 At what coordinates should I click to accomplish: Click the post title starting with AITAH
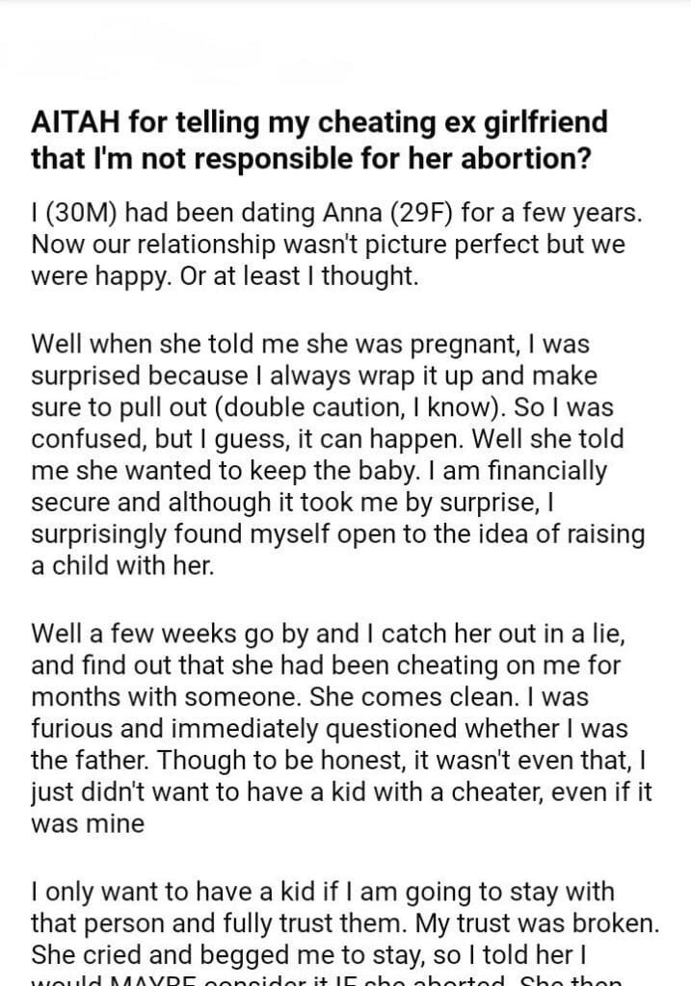tap(319, 140)
